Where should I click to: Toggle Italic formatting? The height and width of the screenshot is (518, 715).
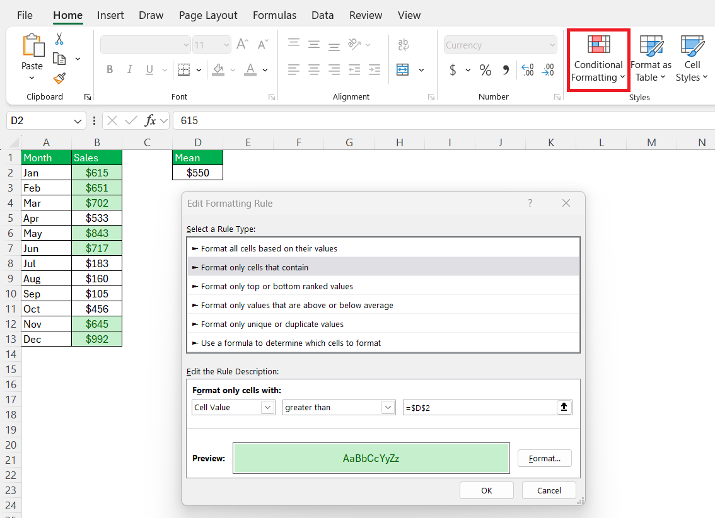pyautogui.click(x=129, y=69)
